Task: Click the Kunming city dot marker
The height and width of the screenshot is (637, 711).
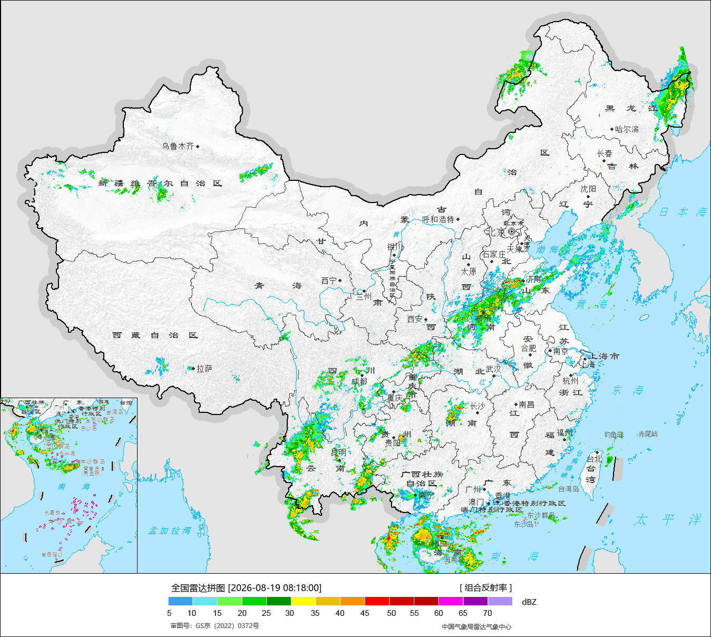Action: click(x=339, y=460)
